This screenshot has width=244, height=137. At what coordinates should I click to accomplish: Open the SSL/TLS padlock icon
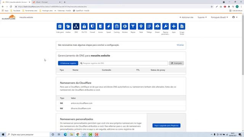(84, 26)
